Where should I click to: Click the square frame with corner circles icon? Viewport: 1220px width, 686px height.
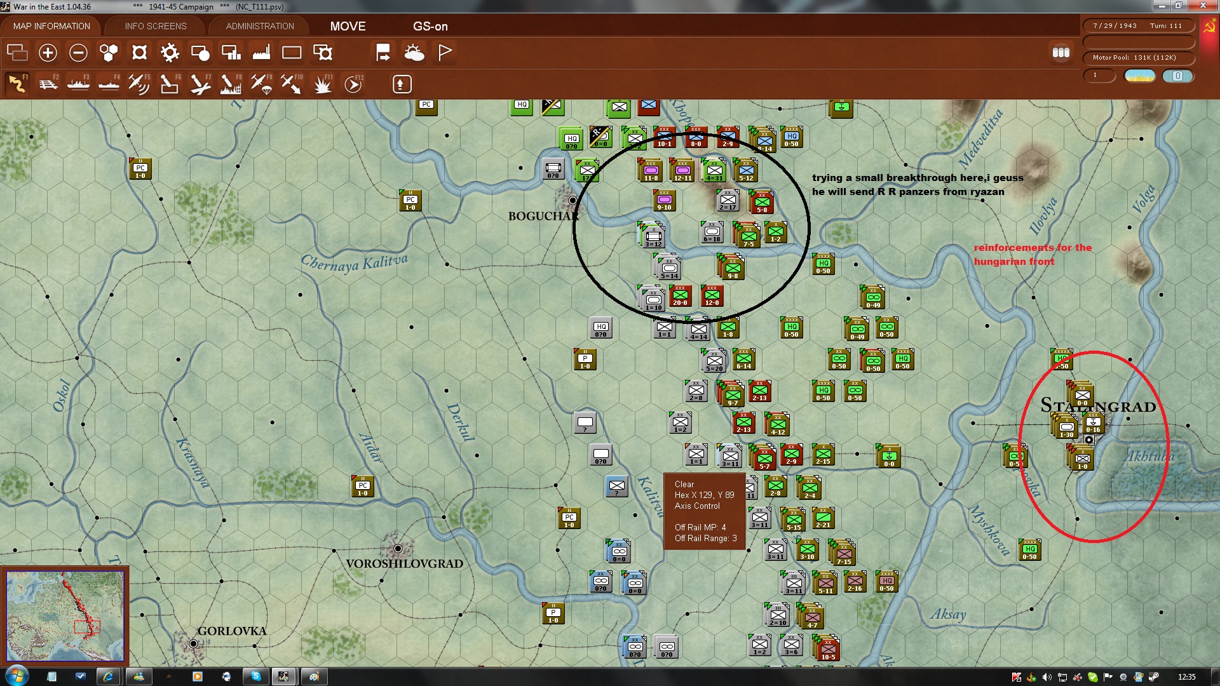click(139, 52)
